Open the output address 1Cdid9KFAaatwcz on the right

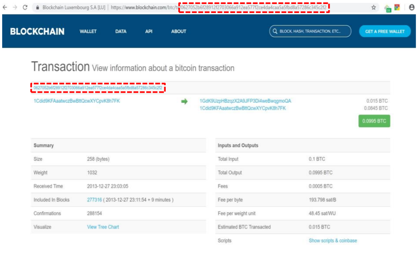pos(243,108)
